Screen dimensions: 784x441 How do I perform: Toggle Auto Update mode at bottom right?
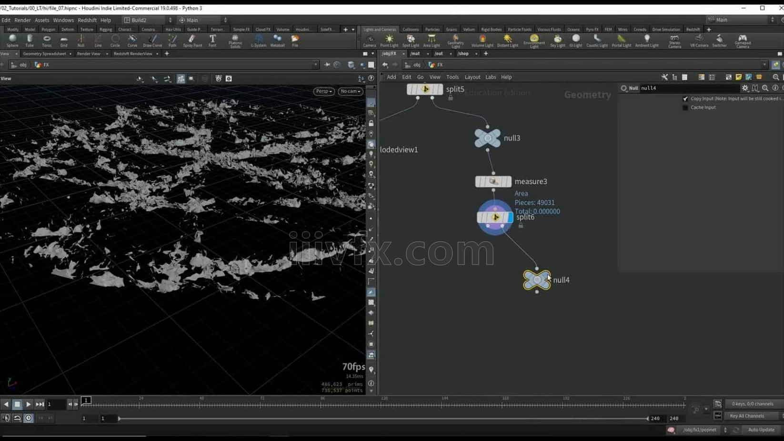pyautogui.click(x=761, y=430)
